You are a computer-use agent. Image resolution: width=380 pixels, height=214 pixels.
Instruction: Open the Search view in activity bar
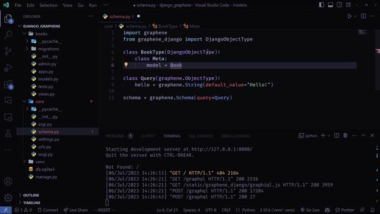click(x=8, y=34)
